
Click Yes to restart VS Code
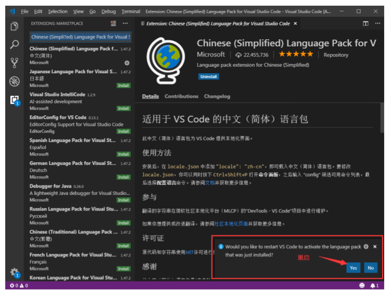pyautogui.click(x=353, y=268)
